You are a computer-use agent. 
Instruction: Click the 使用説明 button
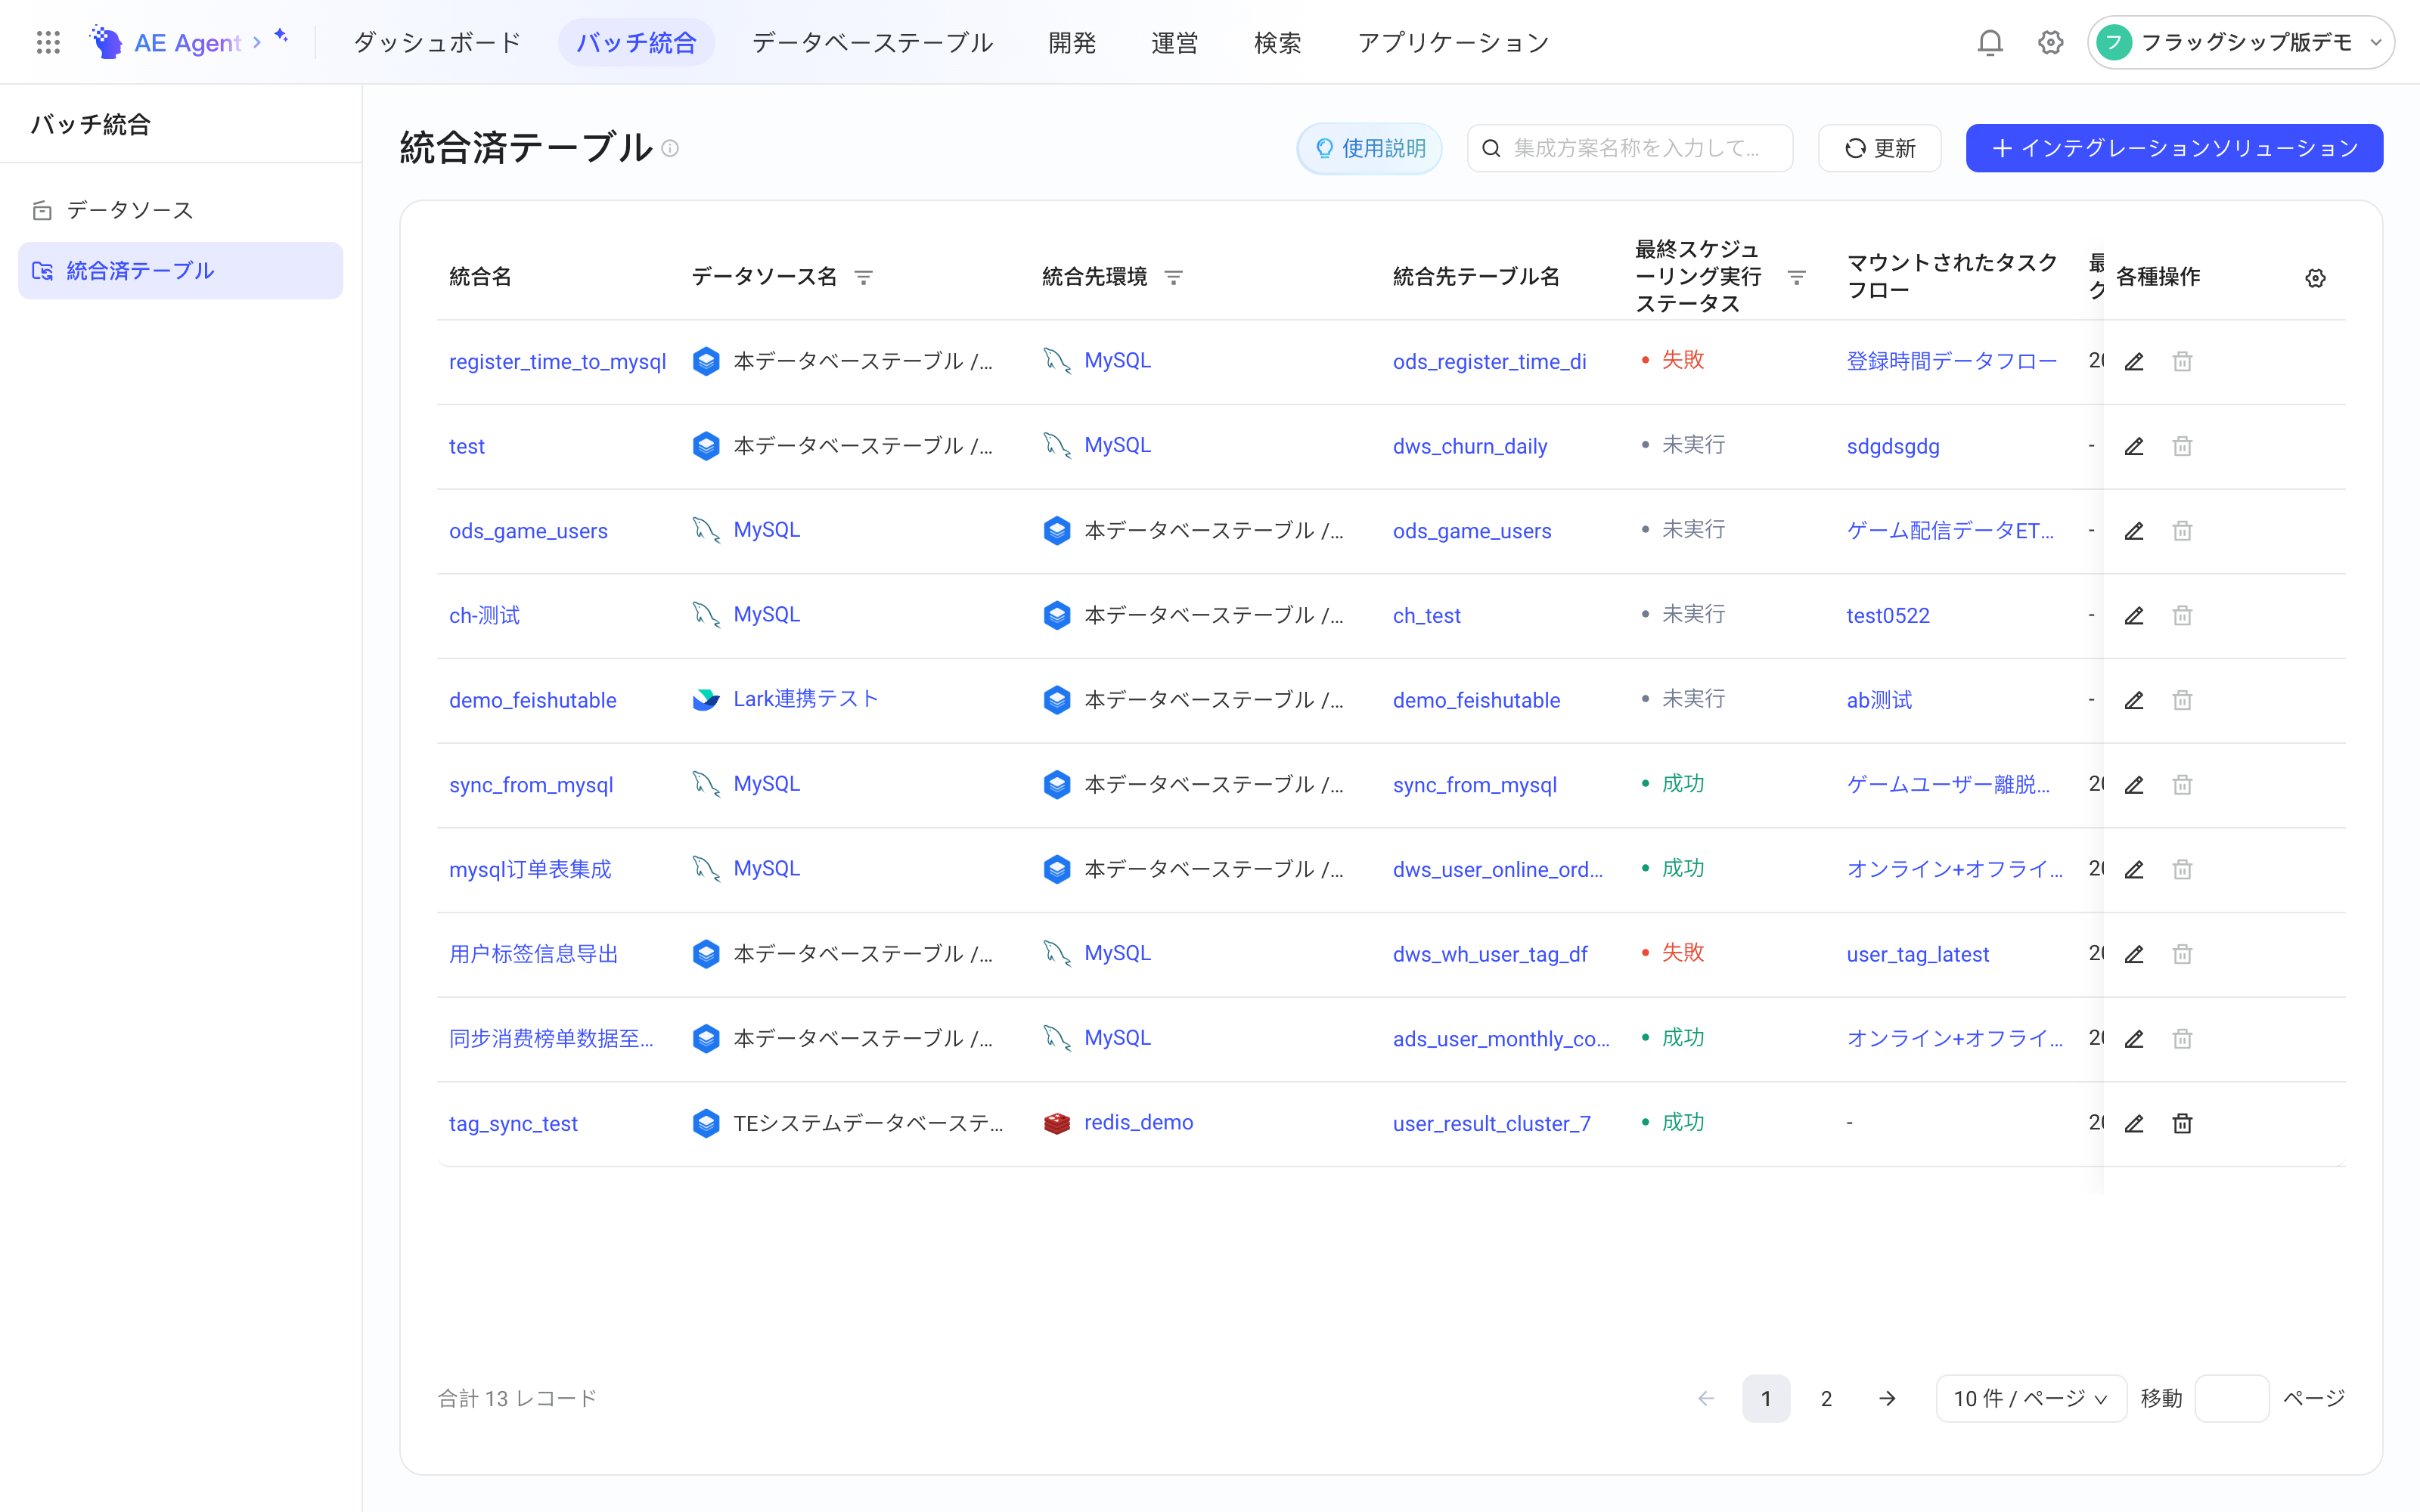point(1369,148)
